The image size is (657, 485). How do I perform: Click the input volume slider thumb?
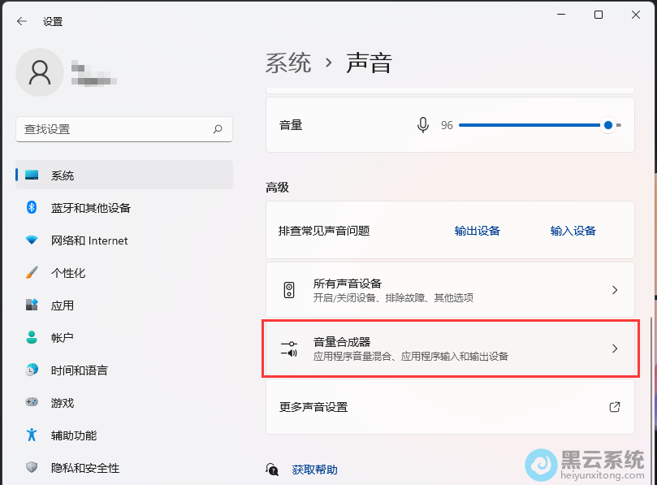[x=608, y=125]
